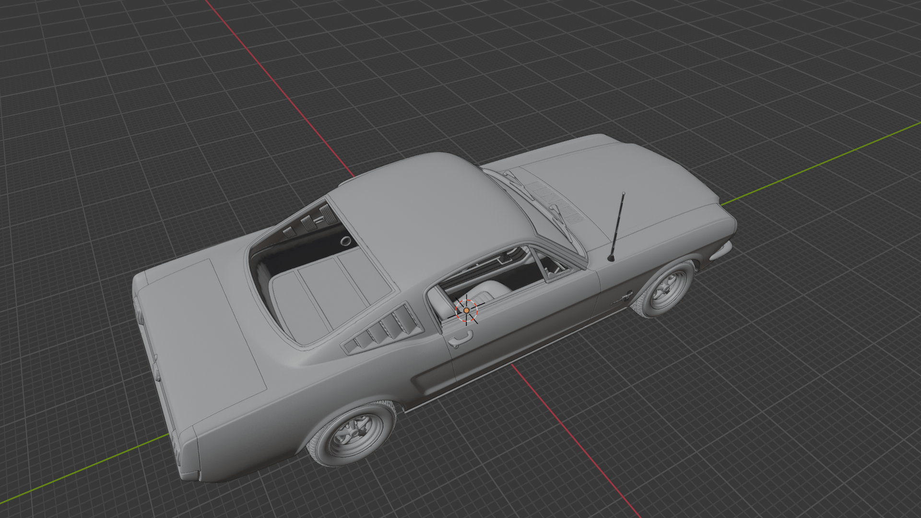Select the car's radio antenna

click(x=617, y=227)
